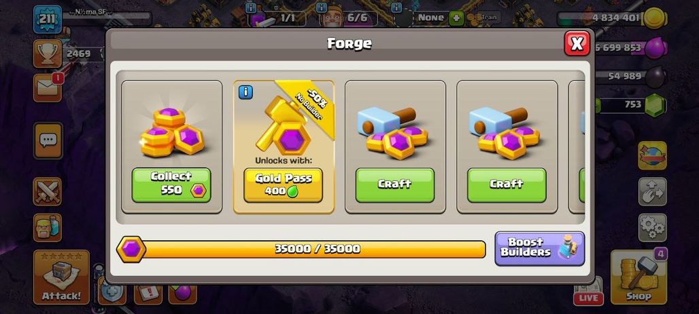Screen dimensions: 699x314
Task: Collect 550 capital gold
Action: click(x=171, y=185)
